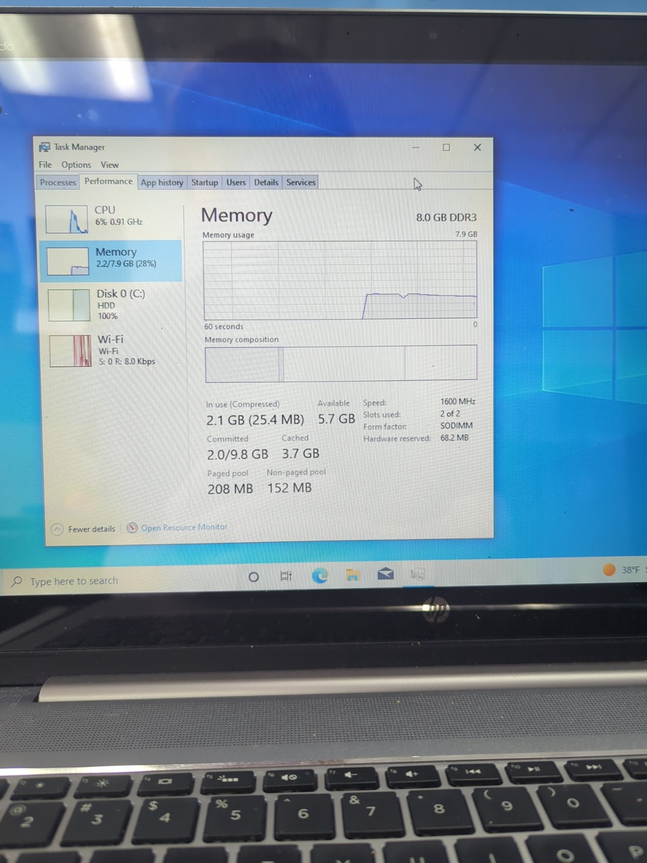Go to the Users tab
This screenshot has height=863, width=647.
[x=236, y=182]
